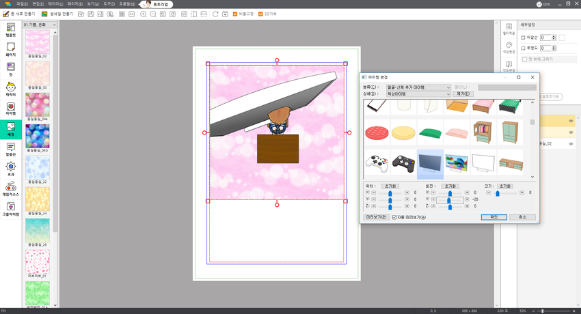The image size is (581, 314).
Task: Open the 편집 menu
Action: (38, 4)
